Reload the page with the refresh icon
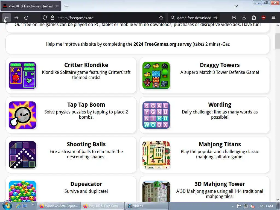 pyautogui.click(x=26, y=18)
